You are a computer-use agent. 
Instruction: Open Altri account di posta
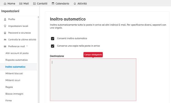pyautogui.click(x=17, y=53)
